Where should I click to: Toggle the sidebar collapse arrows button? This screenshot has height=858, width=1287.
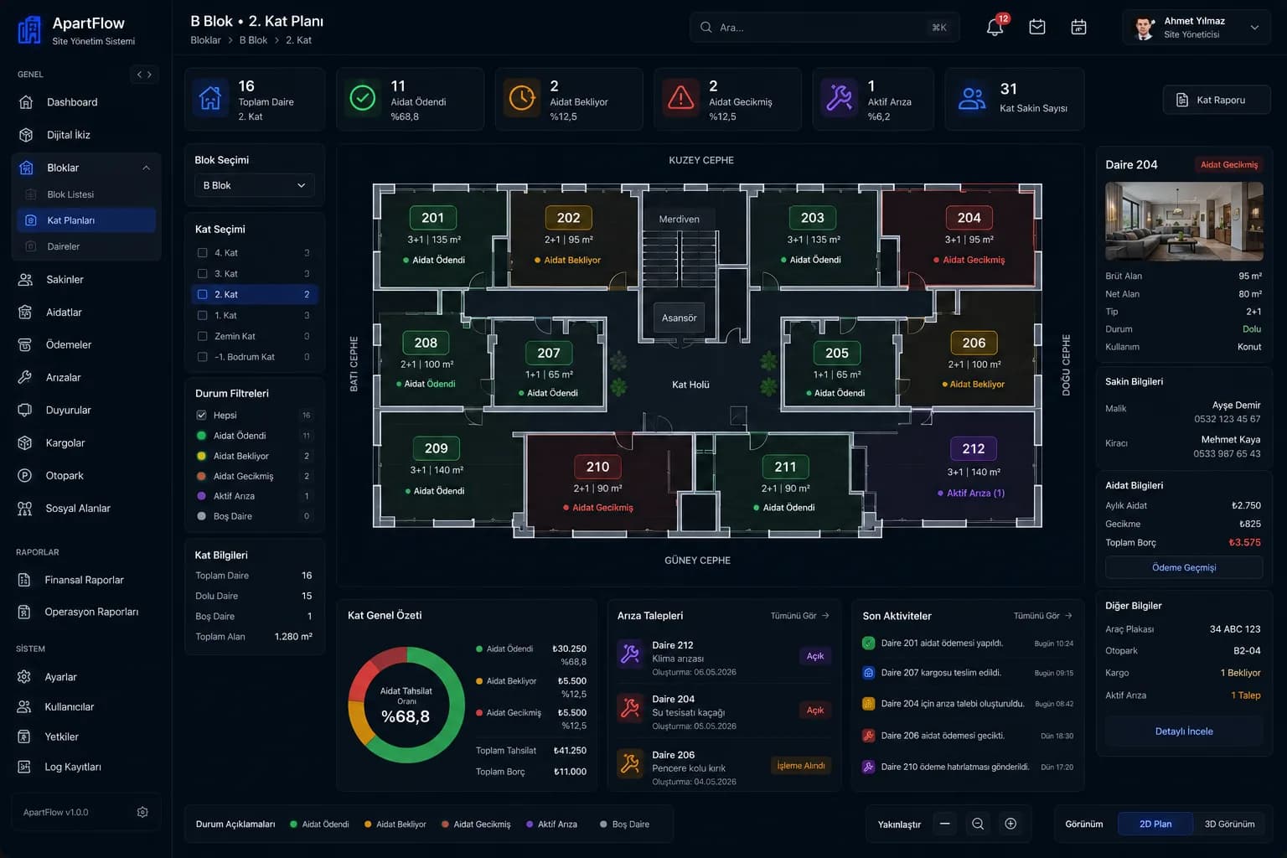[144, 75]
